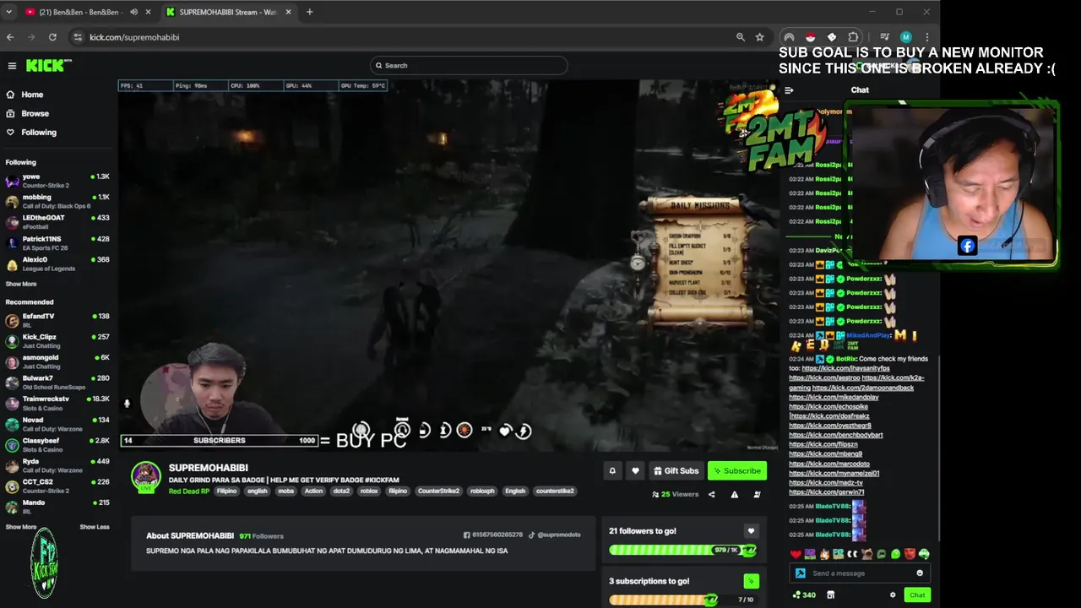This screenshot has height=608, width=1081.
Task: Open followed channel LEDtheGOAT
Action: pyautogui.click(x=57, y=222)
